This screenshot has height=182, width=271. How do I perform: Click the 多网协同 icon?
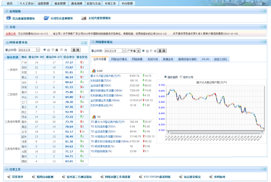click(x=211, y=177)
